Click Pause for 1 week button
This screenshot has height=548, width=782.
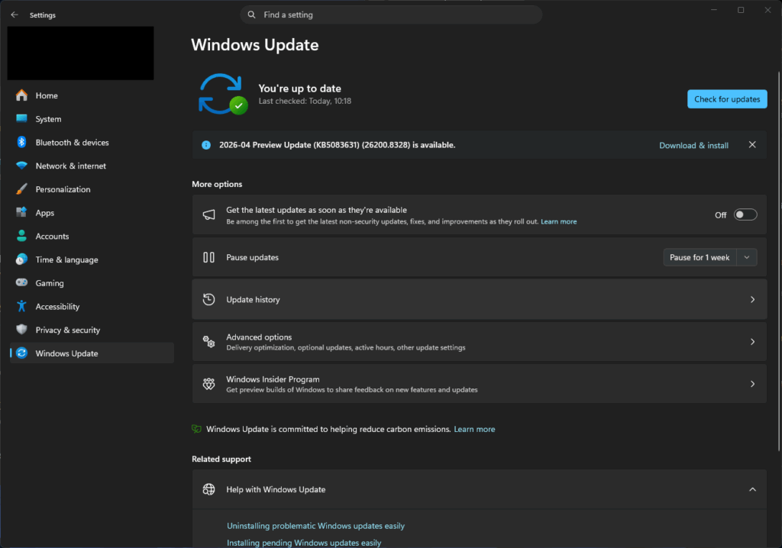700,257
